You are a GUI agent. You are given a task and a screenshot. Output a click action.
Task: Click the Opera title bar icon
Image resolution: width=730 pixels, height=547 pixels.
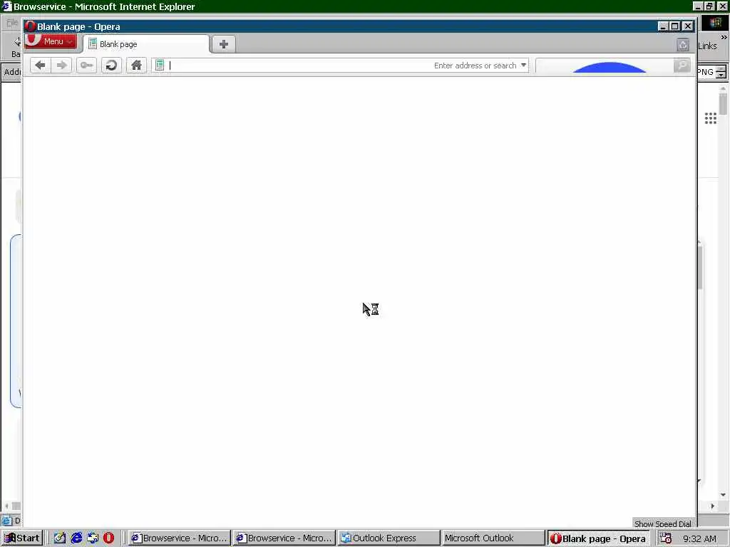click(x=30, y=26)
